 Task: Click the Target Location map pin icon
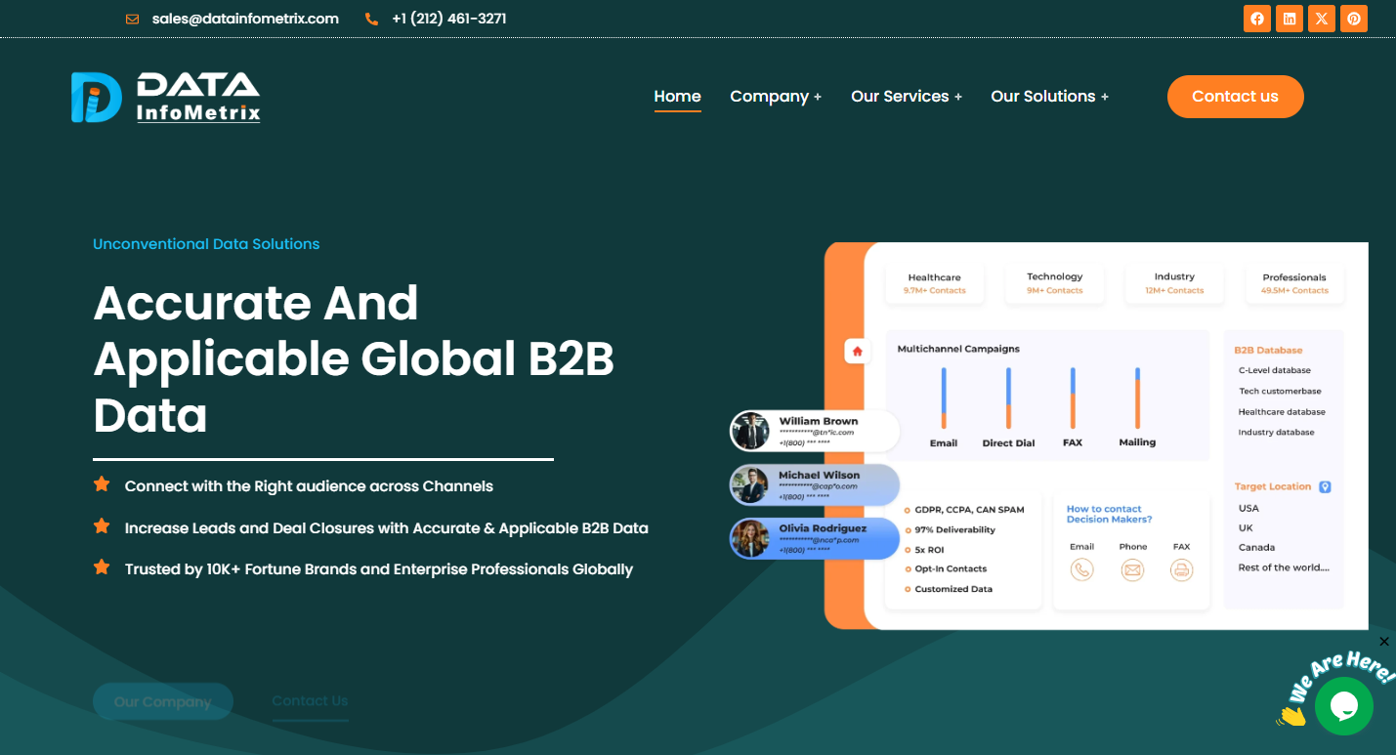click(x=1325, y=486)
